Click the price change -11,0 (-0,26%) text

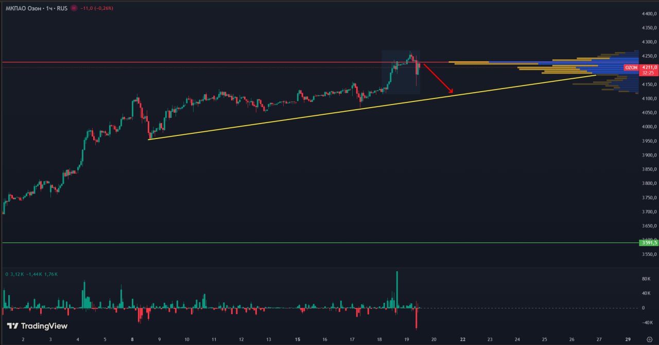coord(97,9)
